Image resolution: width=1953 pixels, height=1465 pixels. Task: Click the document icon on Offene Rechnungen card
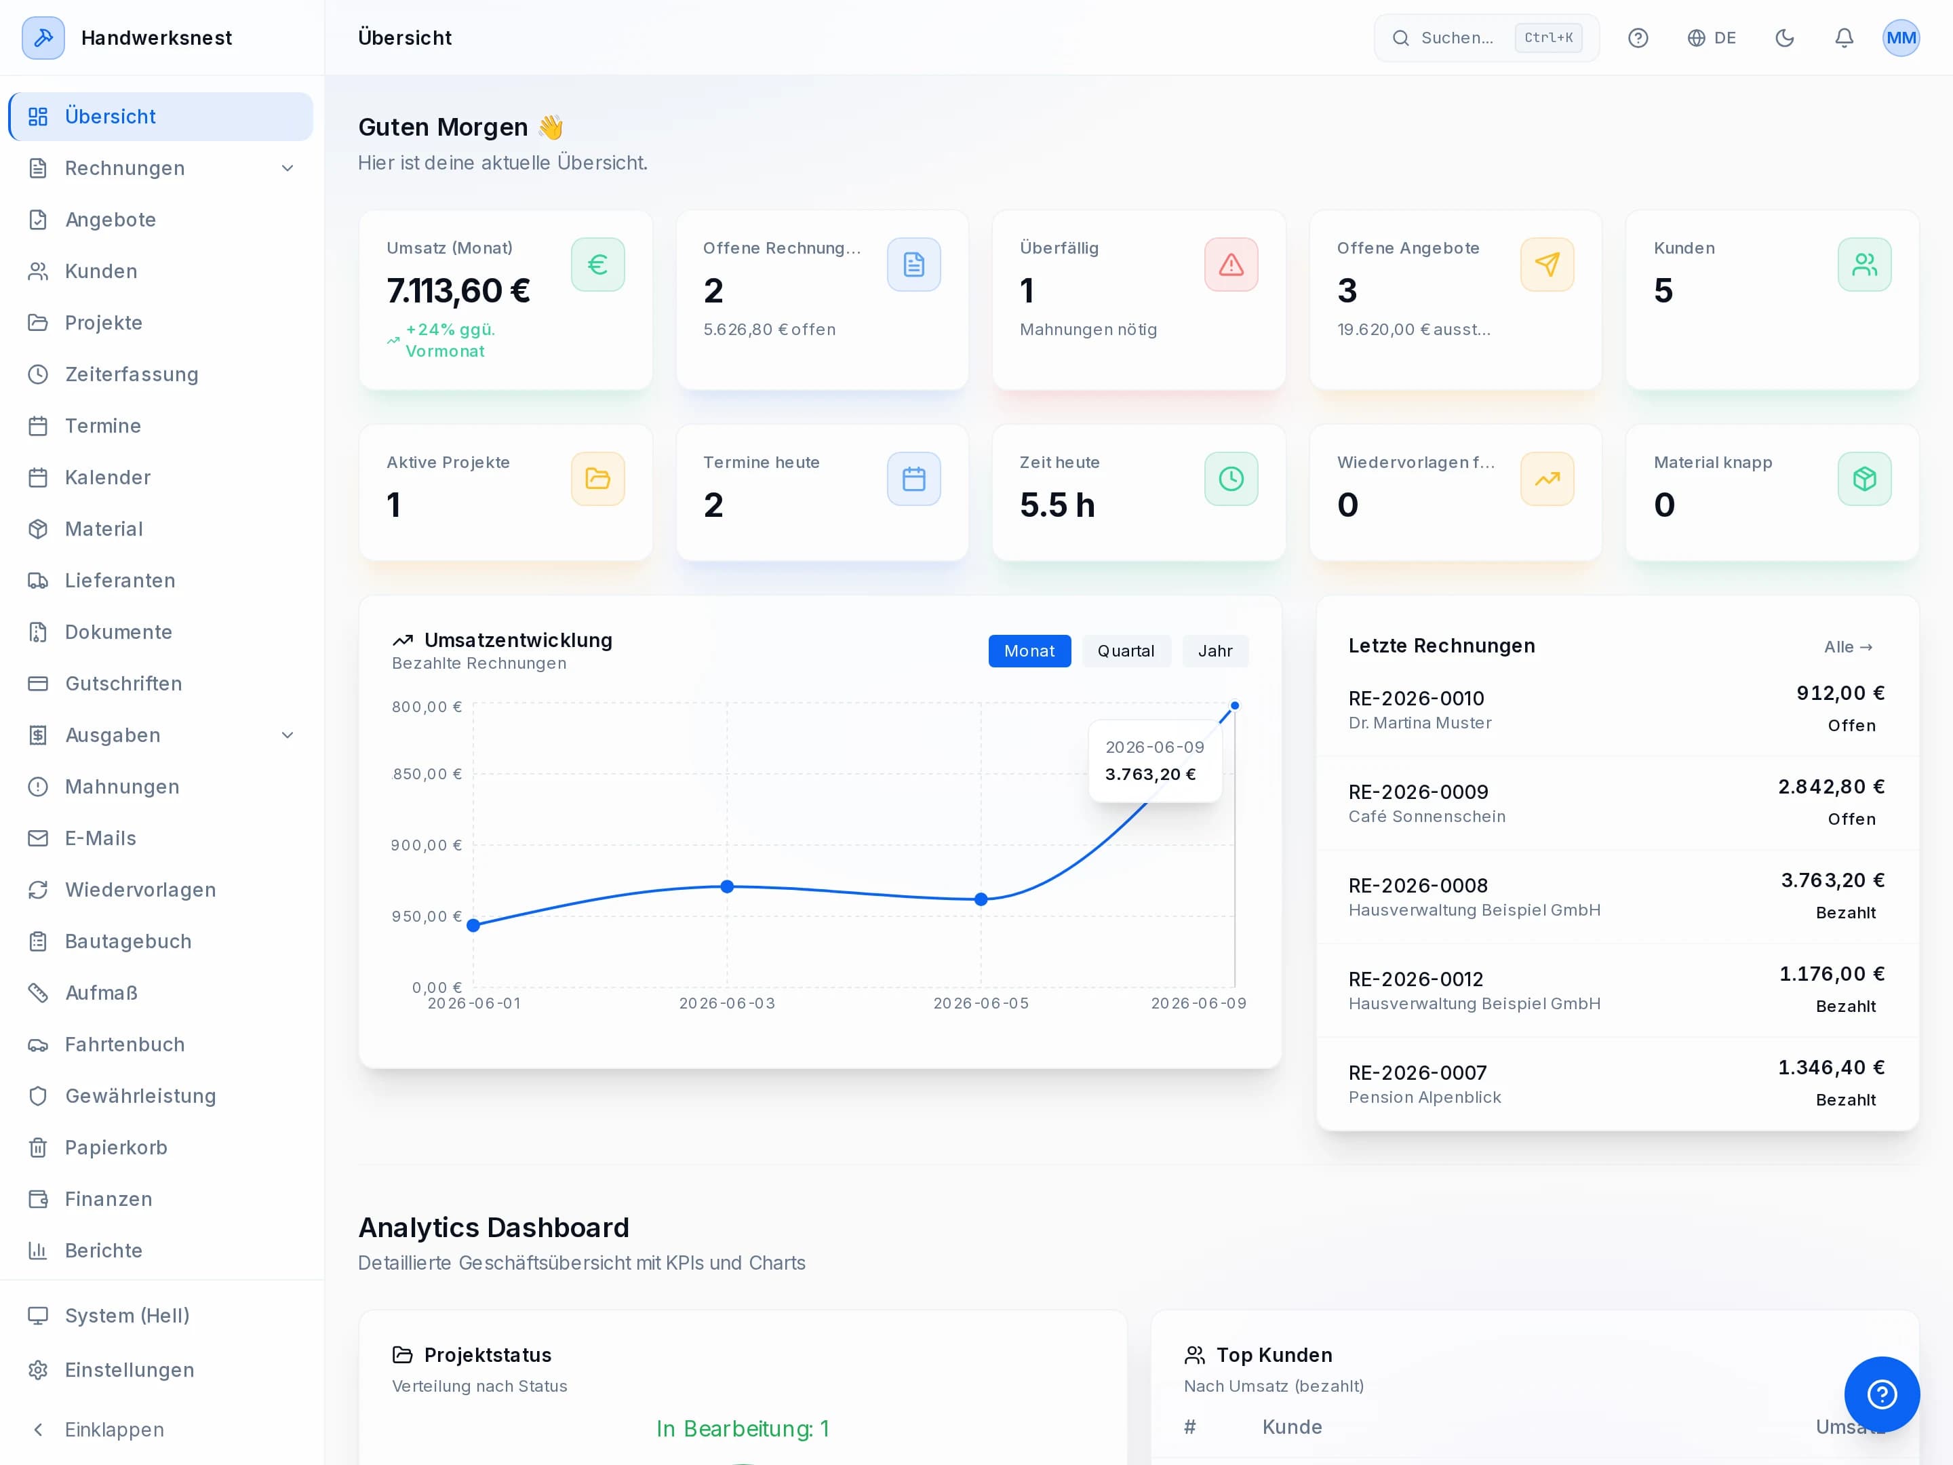[914, 264]
